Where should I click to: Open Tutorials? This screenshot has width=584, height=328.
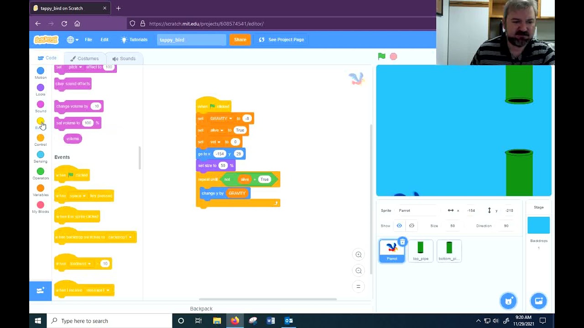pos(134,40)
